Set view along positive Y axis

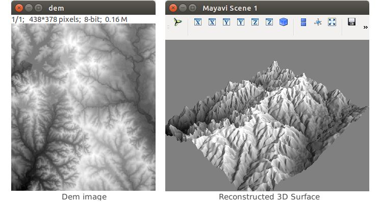226,22
